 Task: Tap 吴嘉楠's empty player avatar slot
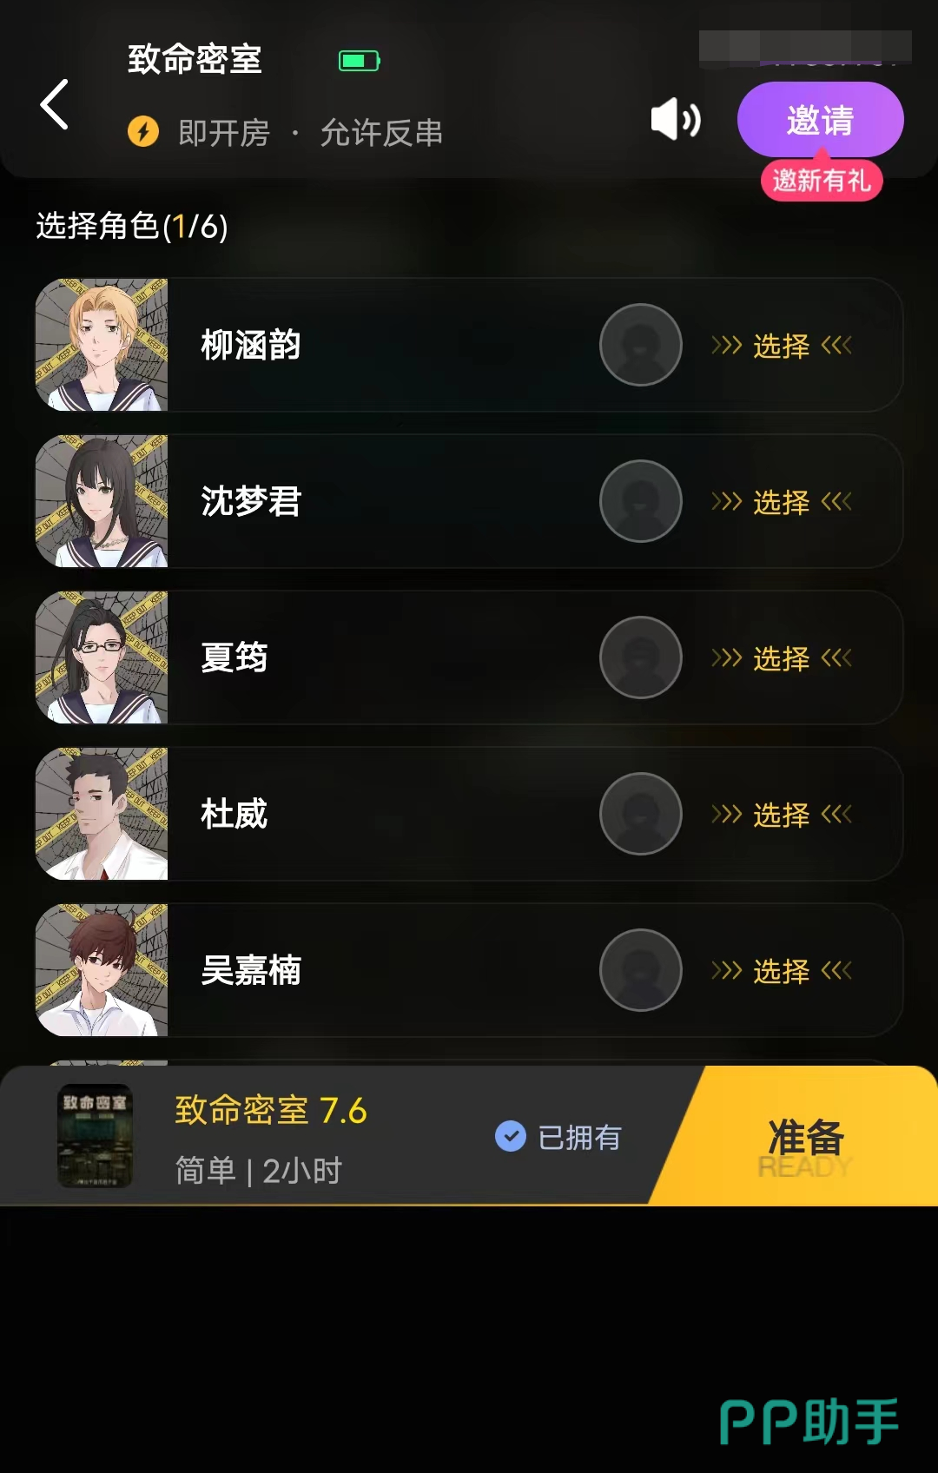pyautogui.click(x=641, y=970)
